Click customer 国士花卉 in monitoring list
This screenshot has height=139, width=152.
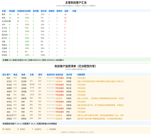point(10,115)
